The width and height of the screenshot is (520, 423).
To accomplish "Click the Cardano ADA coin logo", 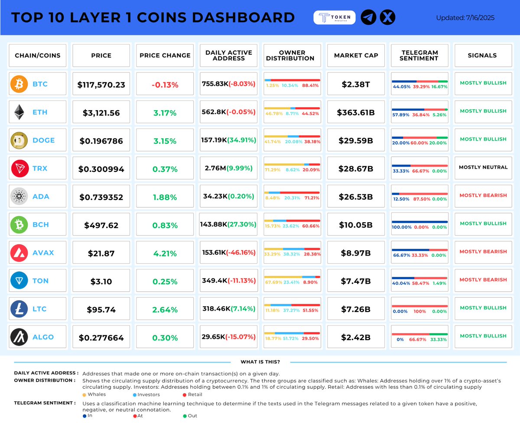I will (19, 197).
